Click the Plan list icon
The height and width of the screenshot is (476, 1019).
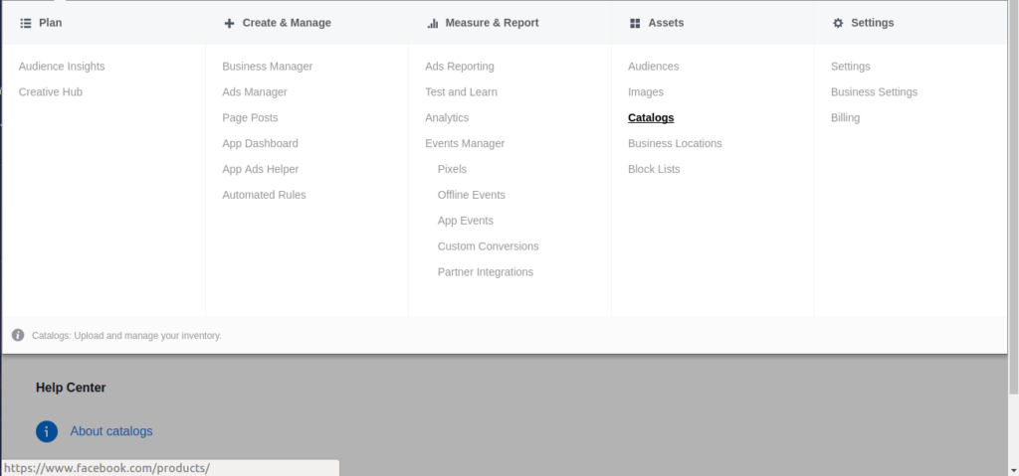point(25,23)
